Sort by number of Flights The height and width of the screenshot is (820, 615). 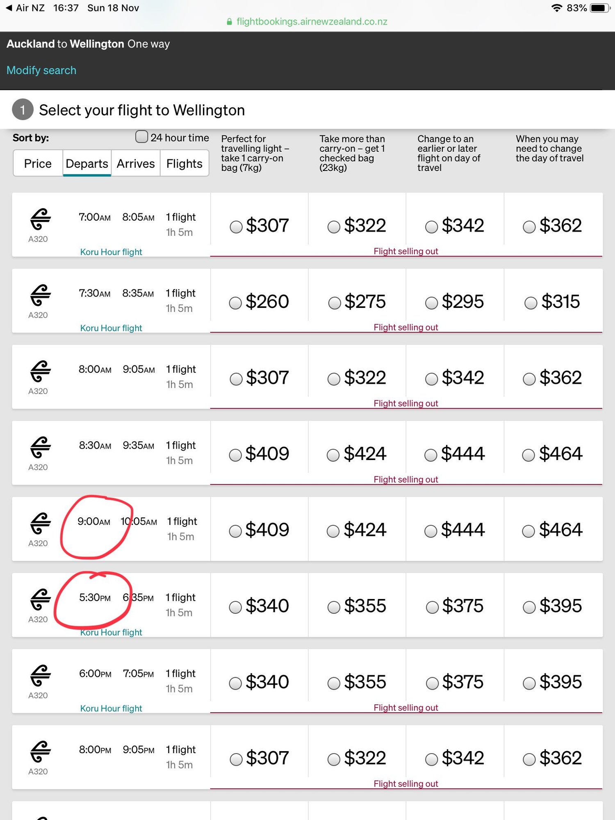coord(184,164)
